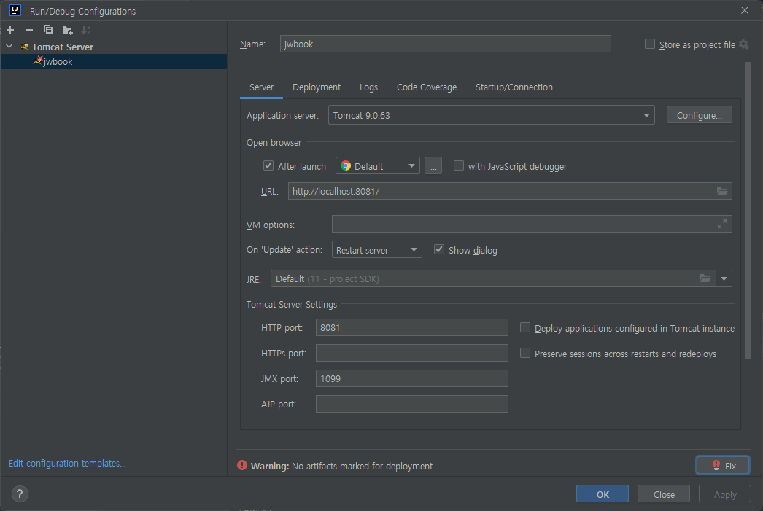
Task: Select the Tomcat Server tree label
Action: pyautogui.click(x=63, y=47)
